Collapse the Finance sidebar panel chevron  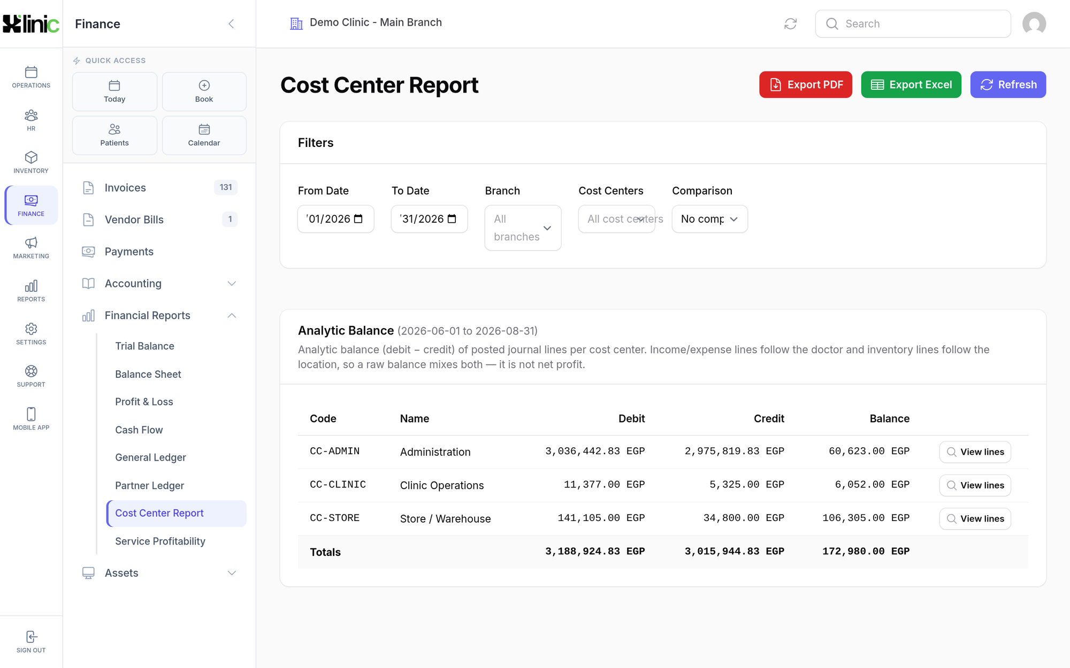coord(231,24)
